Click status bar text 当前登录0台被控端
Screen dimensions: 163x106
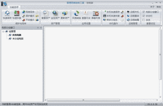[x=11, y=104]
